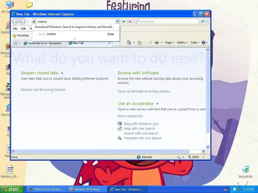This screenshot has width=258, height=193.
Task: Open the File menu
Action: 15,29
